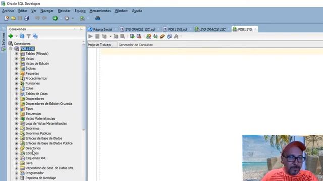Open Explain Plan dropdown arrow
Screen dimensions: 323x181
[x=110, y=36]
